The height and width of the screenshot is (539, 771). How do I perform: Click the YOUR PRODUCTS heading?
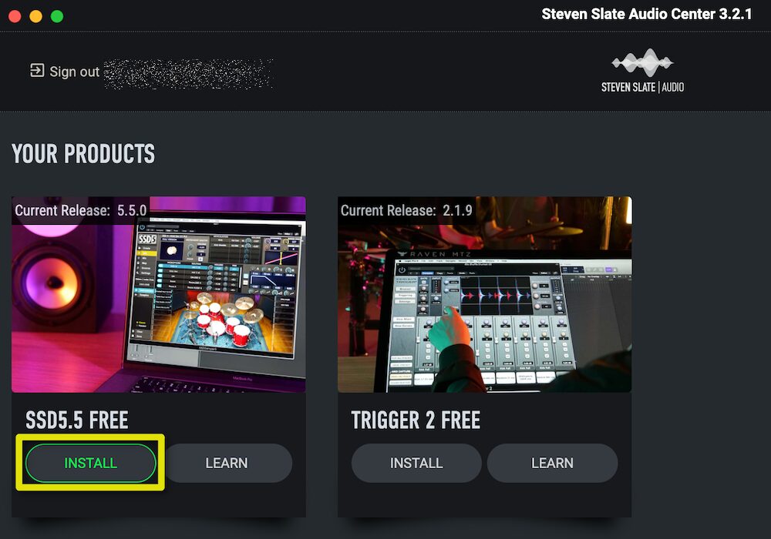tap(83, 154)
